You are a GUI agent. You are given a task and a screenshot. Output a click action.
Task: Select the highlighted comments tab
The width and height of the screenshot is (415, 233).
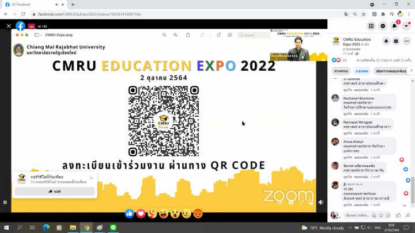[362, 71]
